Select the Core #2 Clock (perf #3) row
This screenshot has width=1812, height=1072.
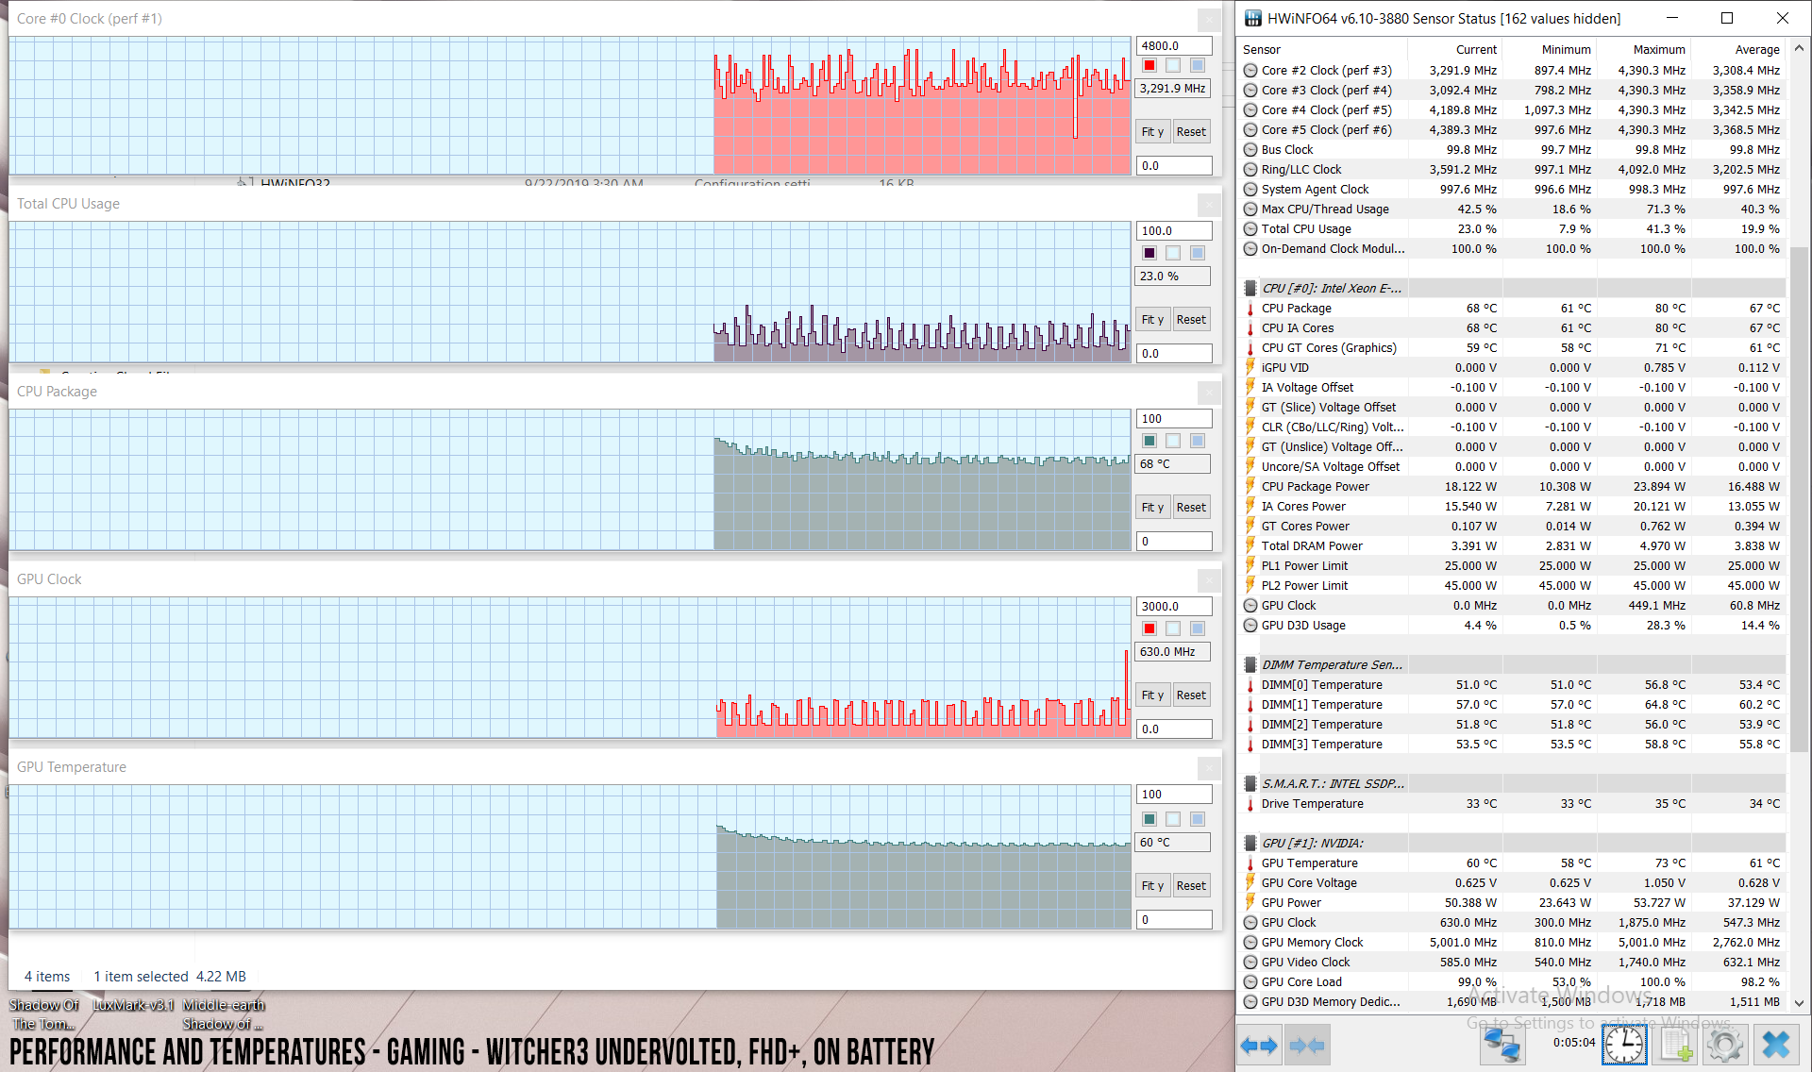tap(1513, 70)
